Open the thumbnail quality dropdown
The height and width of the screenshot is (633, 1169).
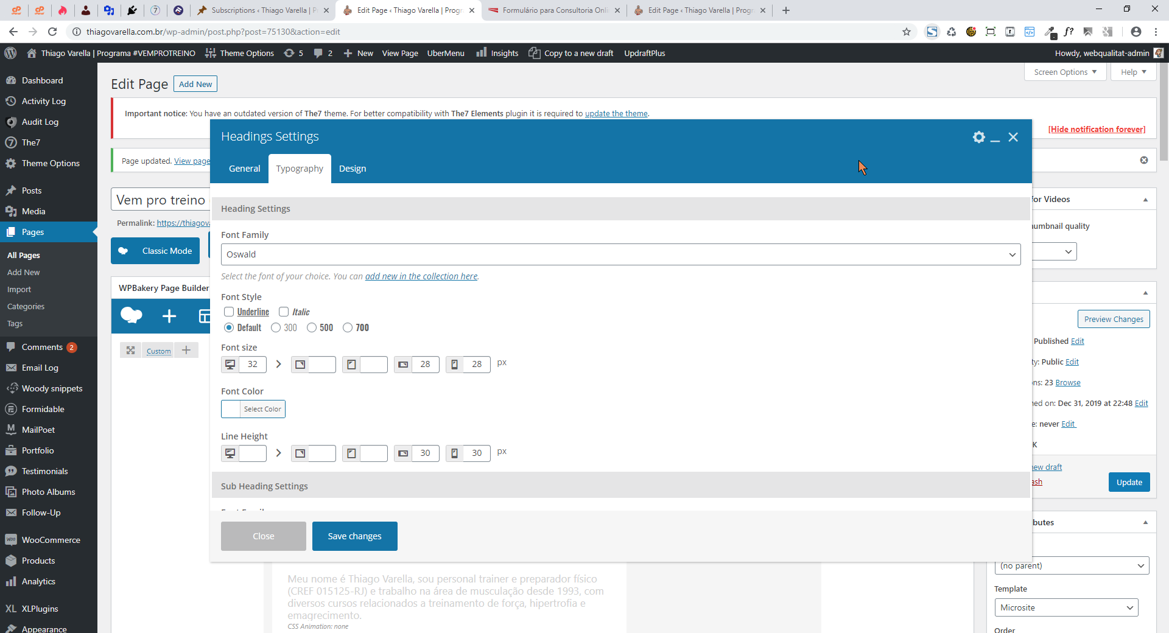point(1055,251)
